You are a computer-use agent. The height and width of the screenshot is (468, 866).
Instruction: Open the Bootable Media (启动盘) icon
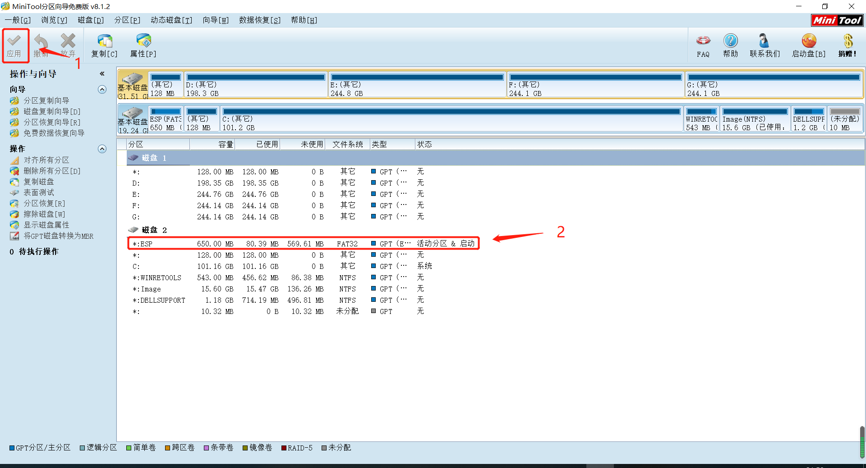click(x=809, y=41)
